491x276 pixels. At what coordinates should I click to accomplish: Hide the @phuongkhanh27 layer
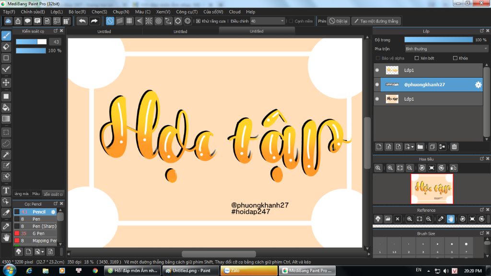point(377,84)
